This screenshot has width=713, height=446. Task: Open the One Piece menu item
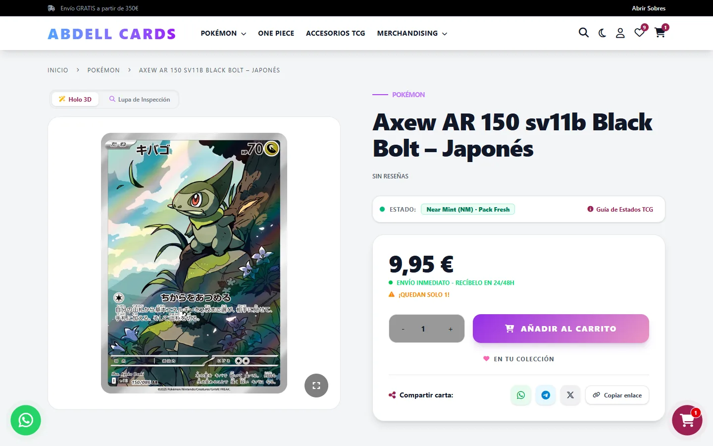276,33
